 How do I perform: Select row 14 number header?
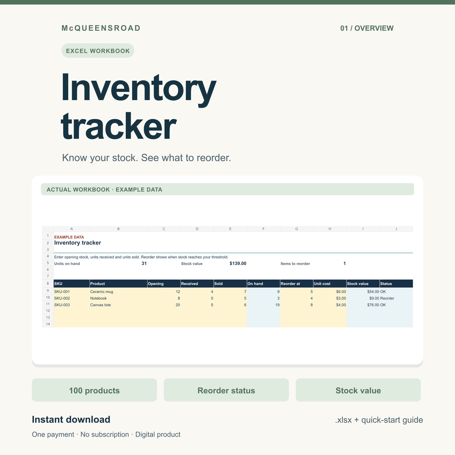coord(48,324)
